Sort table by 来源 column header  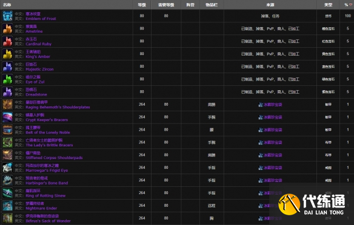coord(270,5)
